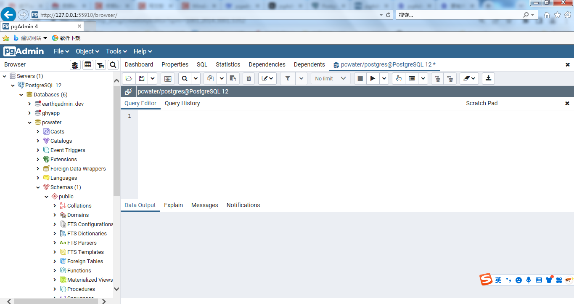
Task: Click the Explain hand icon
Action: [x=399, y=78]
